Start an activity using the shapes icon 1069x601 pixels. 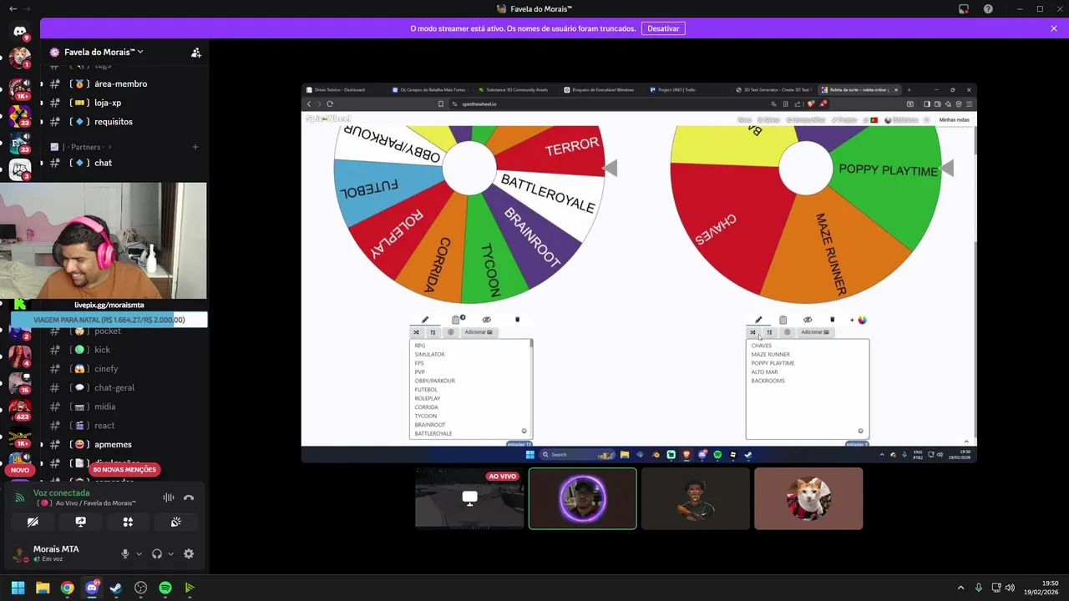pyautogui.click(x=128, y=522)
